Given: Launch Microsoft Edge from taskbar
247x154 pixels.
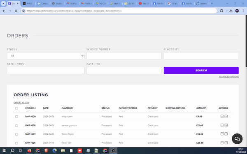Looking at the screenshot, I should click(x=54, y=151).
